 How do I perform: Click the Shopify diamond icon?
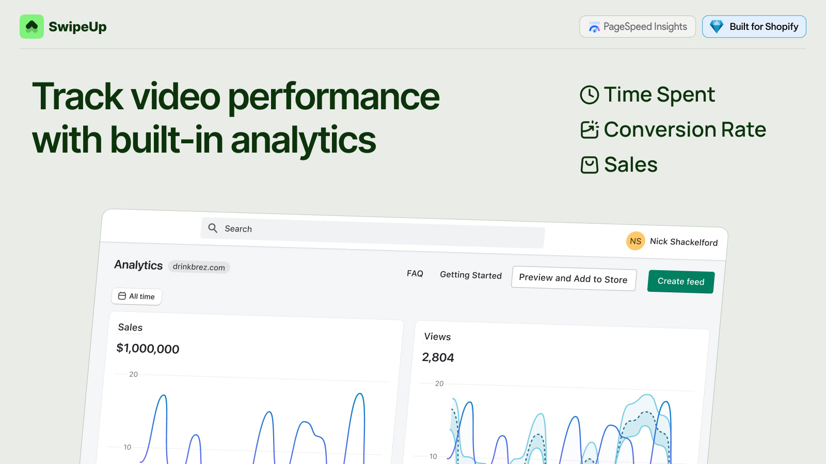tap(717, 27)
